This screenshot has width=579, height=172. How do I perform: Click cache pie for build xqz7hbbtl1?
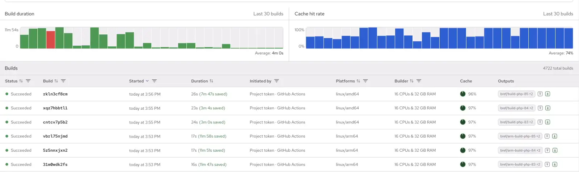[x=463, y=108]
